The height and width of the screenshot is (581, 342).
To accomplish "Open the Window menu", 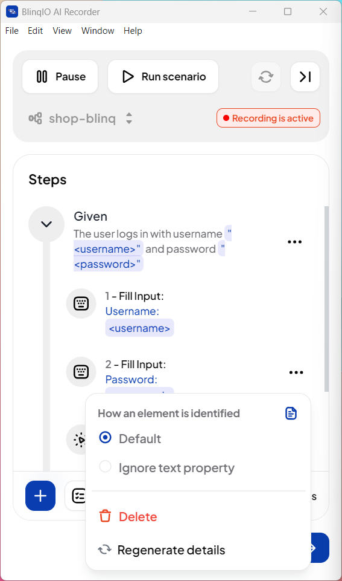I will click(x=98, y=31).
